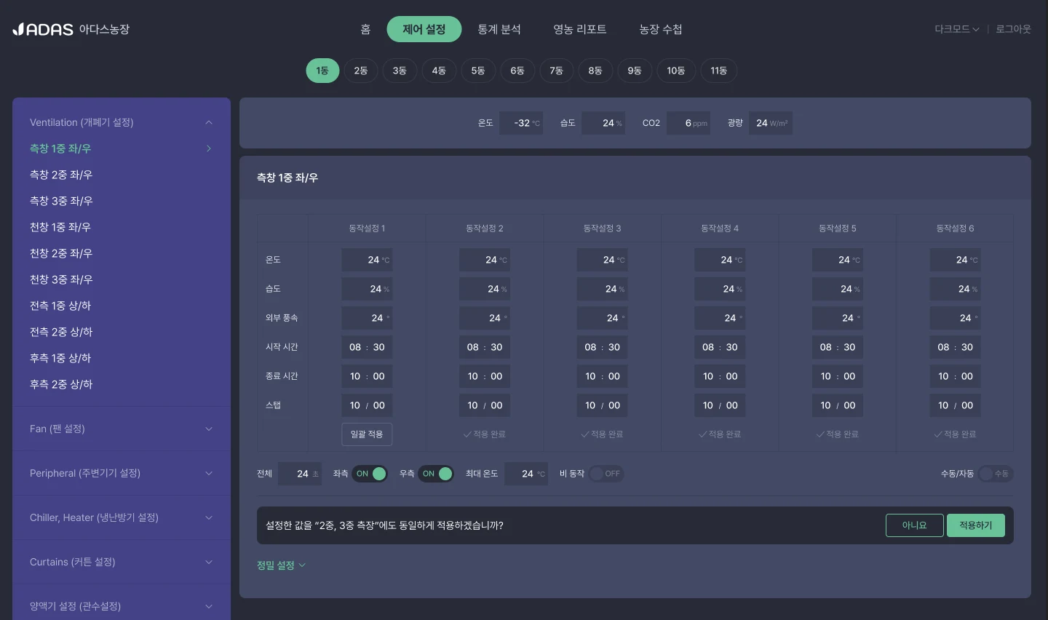Expand Fan (팬 설정) section
1048x620 pixels.
click(x=122, y=429)
